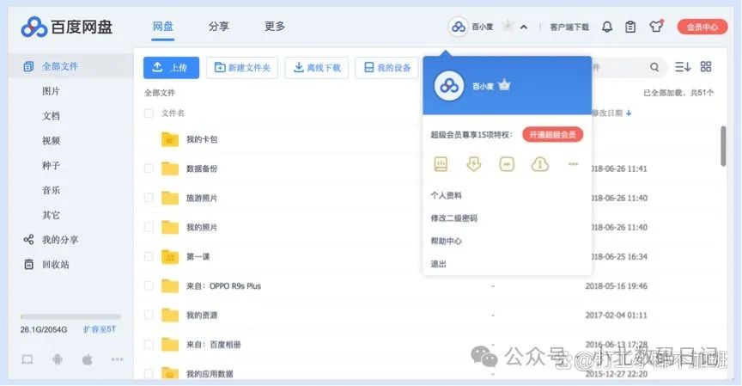The height and width of the screenshot is (386, 742).
Task: Click the speed download privilege icon
Action: (x=474, y=164)
